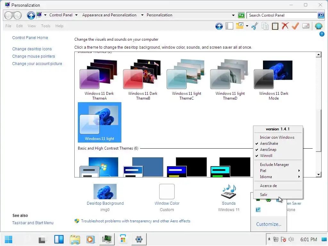Open the folder options dropdown arrow

click(247, 26)
